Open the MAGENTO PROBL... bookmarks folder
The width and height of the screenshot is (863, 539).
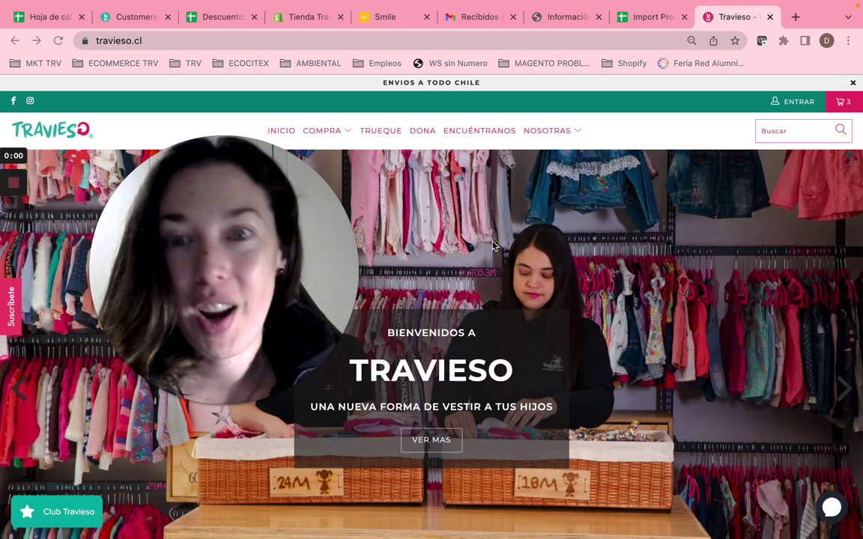(545, 63)
